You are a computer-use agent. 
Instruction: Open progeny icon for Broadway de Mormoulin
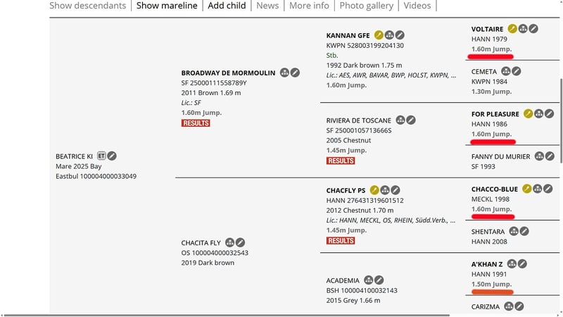pos(284,73)
